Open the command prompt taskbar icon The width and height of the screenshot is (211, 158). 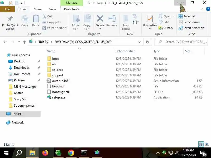tap(84, 153)
